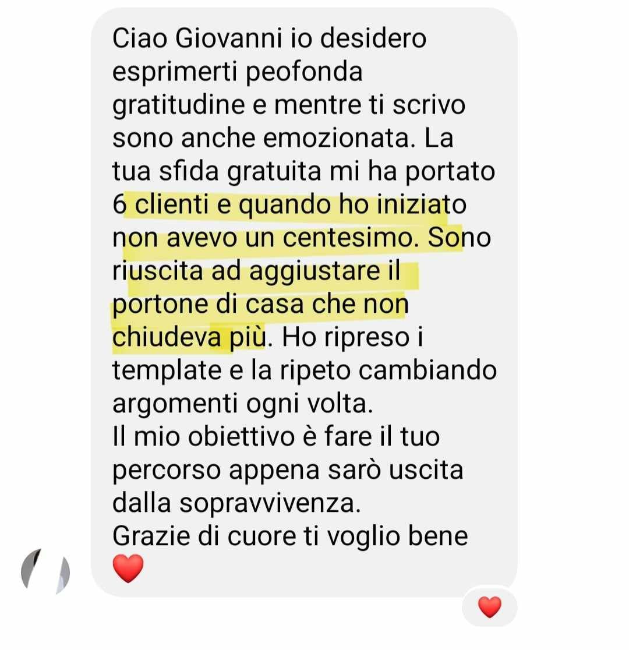Click the sentence 'Il mio obiettivo è fare il tuo'
The image size is (629, 650).
[276, 437]
